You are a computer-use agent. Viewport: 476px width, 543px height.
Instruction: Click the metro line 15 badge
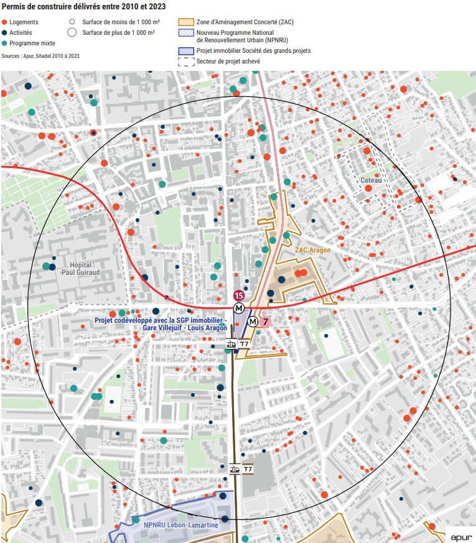pyautogui.click(x=238, y=295)
